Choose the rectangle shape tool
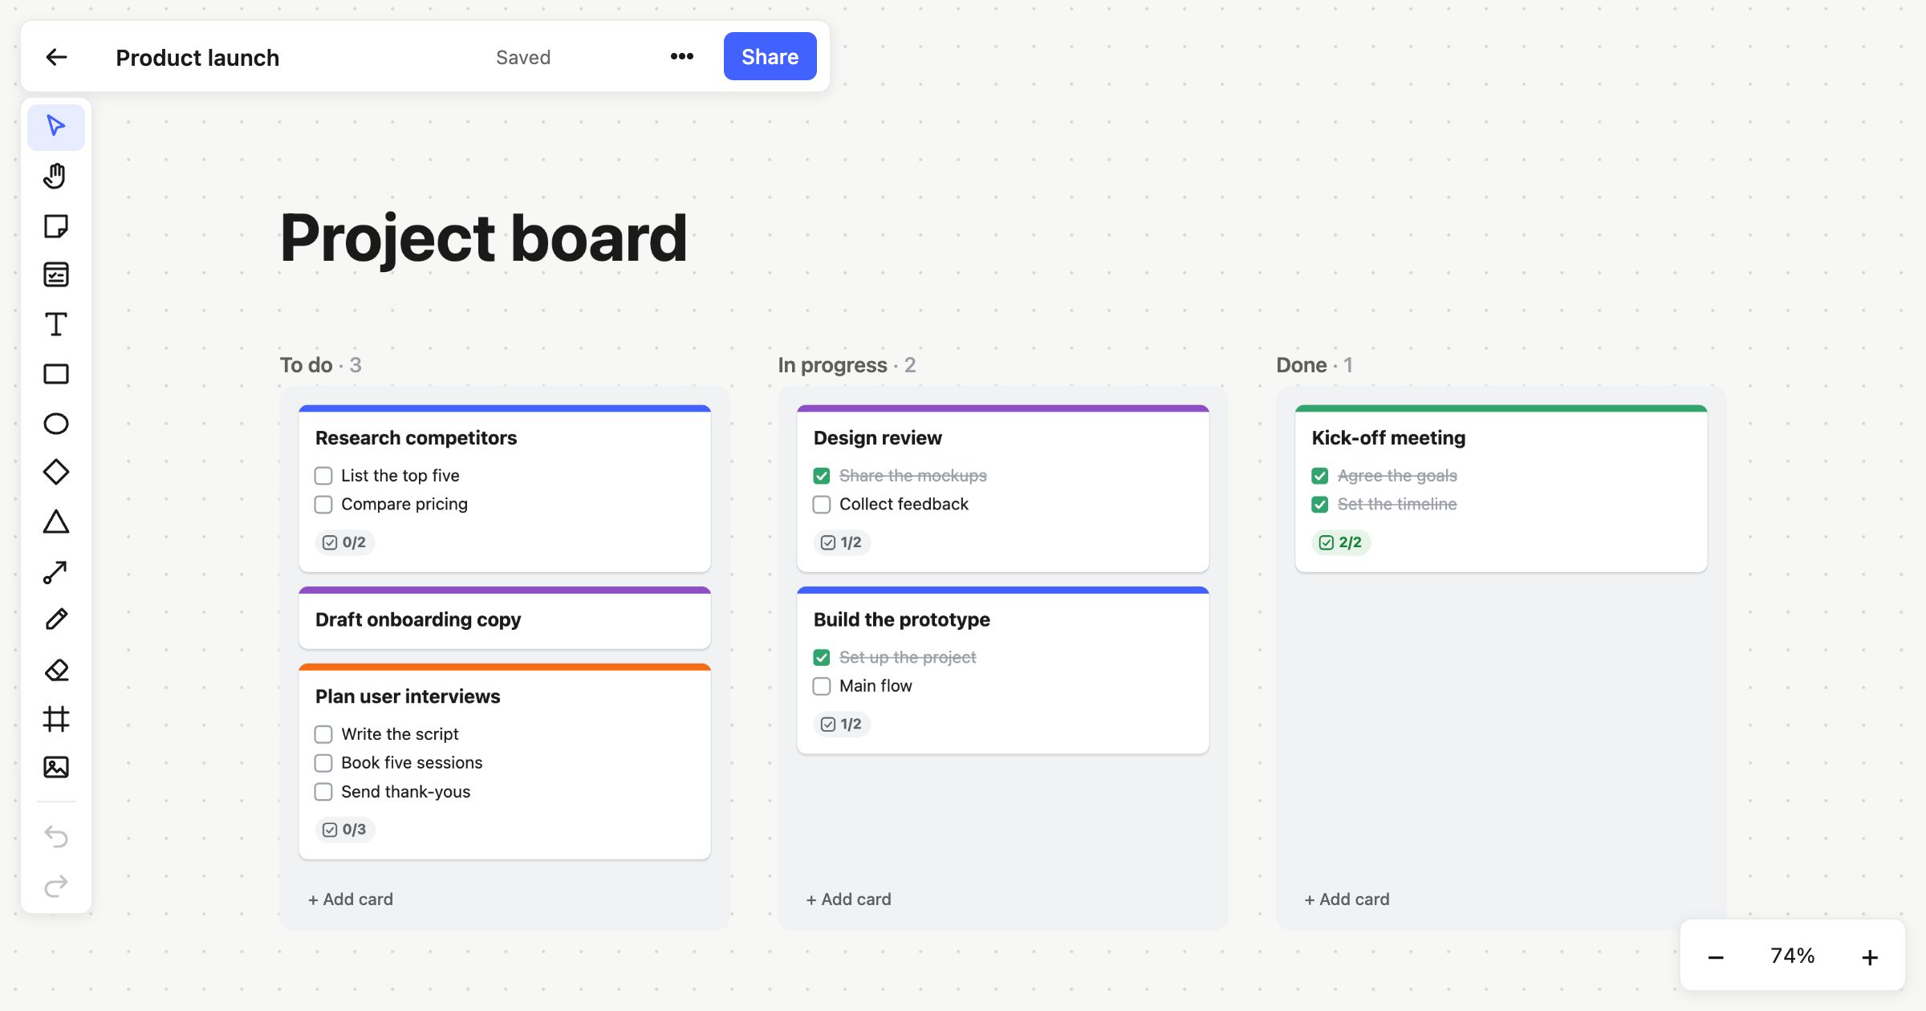1926x1011 pixels. [x=56, y=374]
